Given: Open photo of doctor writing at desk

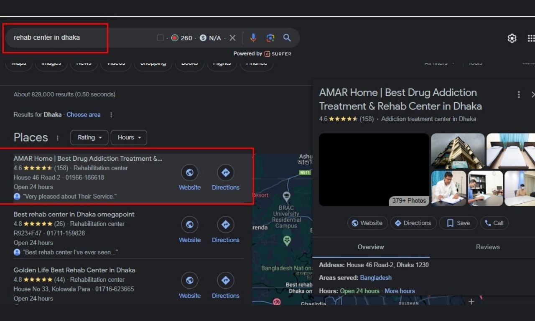Looking at the screenshot, I should [448, 188].
